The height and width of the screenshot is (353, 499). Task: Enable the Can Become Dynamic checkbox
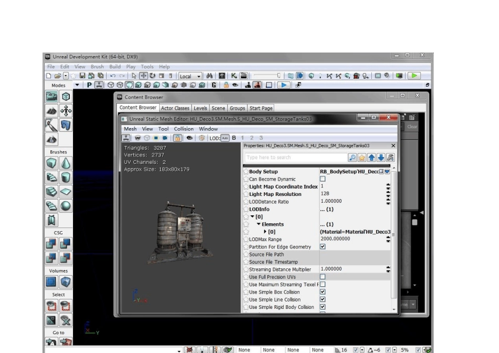click(323, 179)
